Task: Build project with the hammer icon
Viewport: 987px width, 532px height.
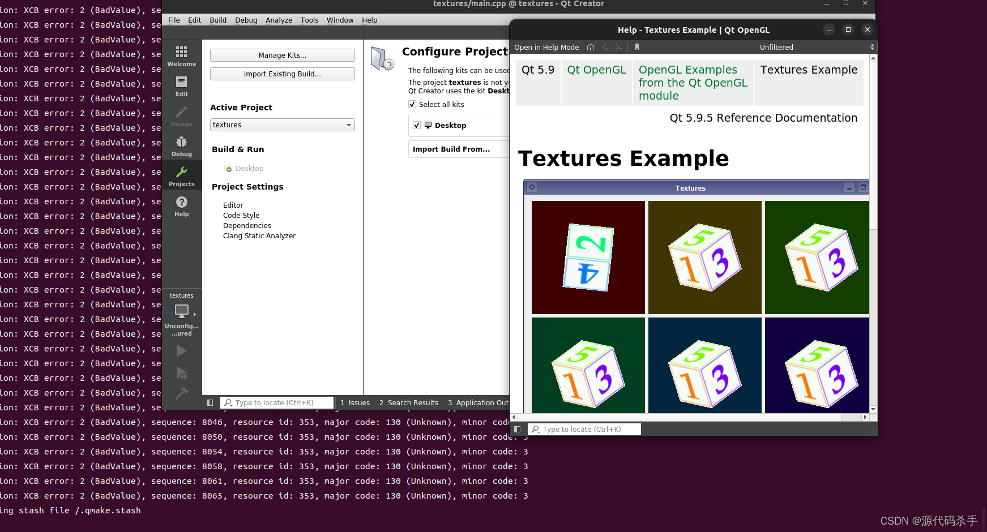Action: [181, 393]
